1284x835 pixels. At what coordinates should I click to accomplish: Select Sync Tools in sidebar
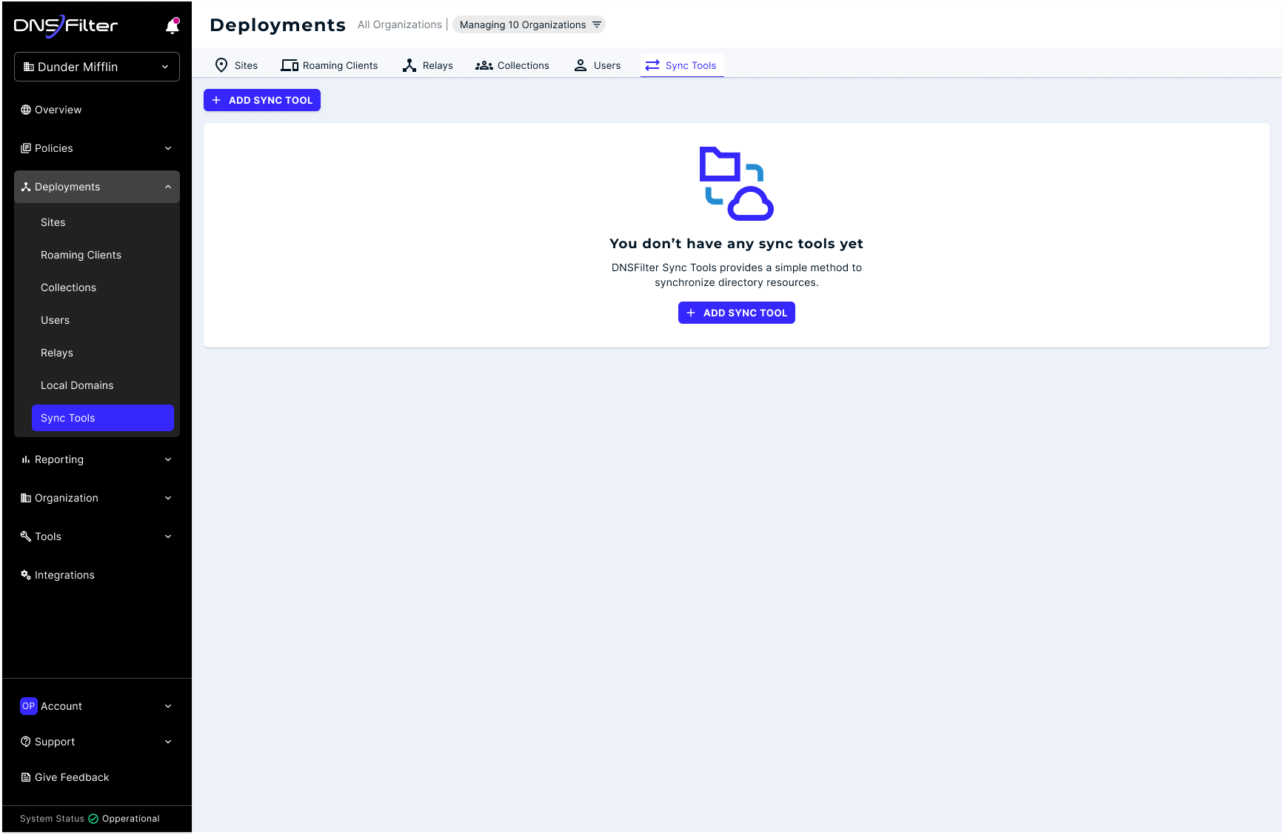pyautogui.click(x=103, y=418)
